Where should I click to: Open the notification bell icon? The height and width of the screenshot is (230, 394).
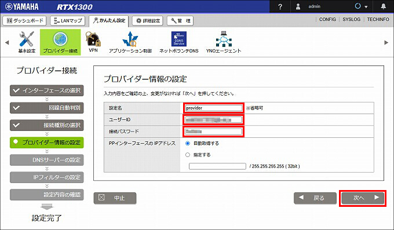pos(383,6)
